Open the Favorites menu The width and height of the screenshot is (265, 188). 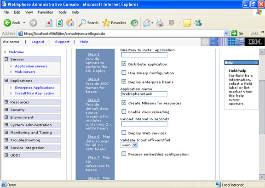click(45, 12)
